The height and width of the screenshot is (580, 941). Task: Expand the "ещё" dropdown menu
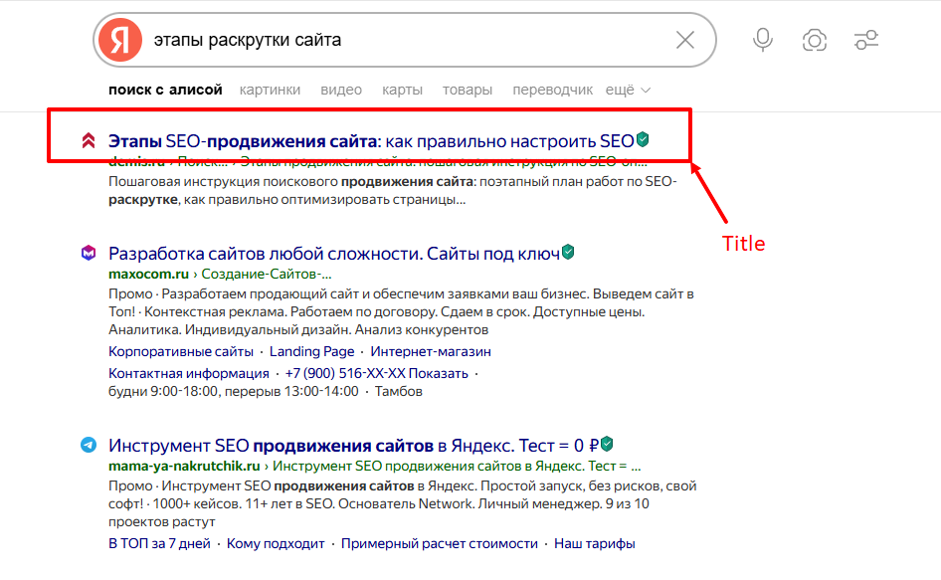tap(628, 90)
